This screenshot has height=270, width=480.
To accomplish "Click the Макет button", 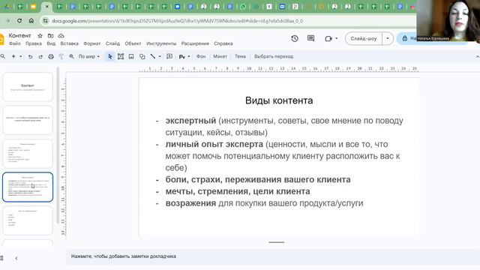I will click(x=220, y=57).
